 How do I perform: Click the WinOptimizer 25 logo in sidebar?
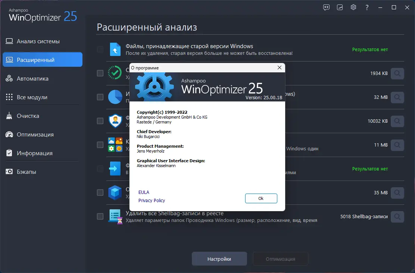tap(43, 15)
